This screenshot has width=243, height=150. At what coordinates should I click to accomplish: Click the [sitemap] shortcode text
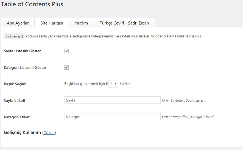[14, 36]
